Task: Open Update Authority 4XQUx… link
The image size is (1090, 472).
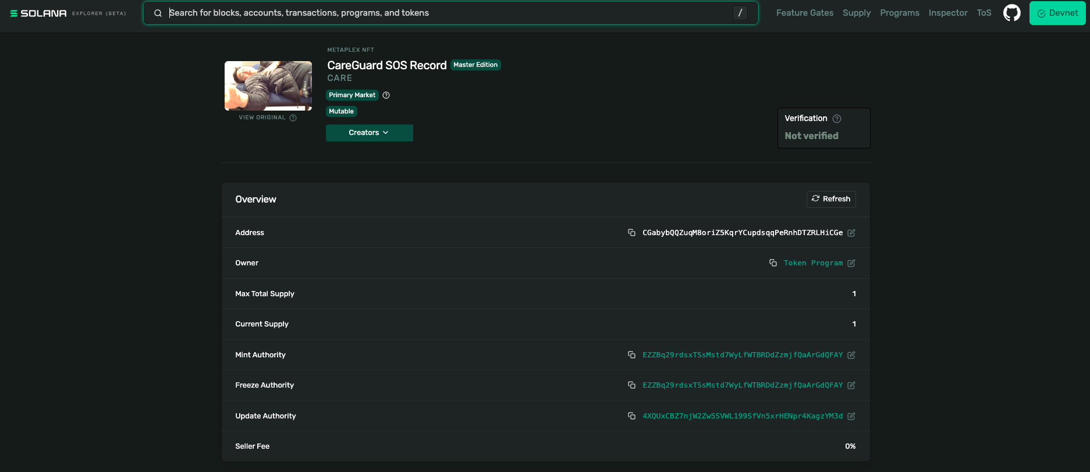Action: click(x=743, y=416)
